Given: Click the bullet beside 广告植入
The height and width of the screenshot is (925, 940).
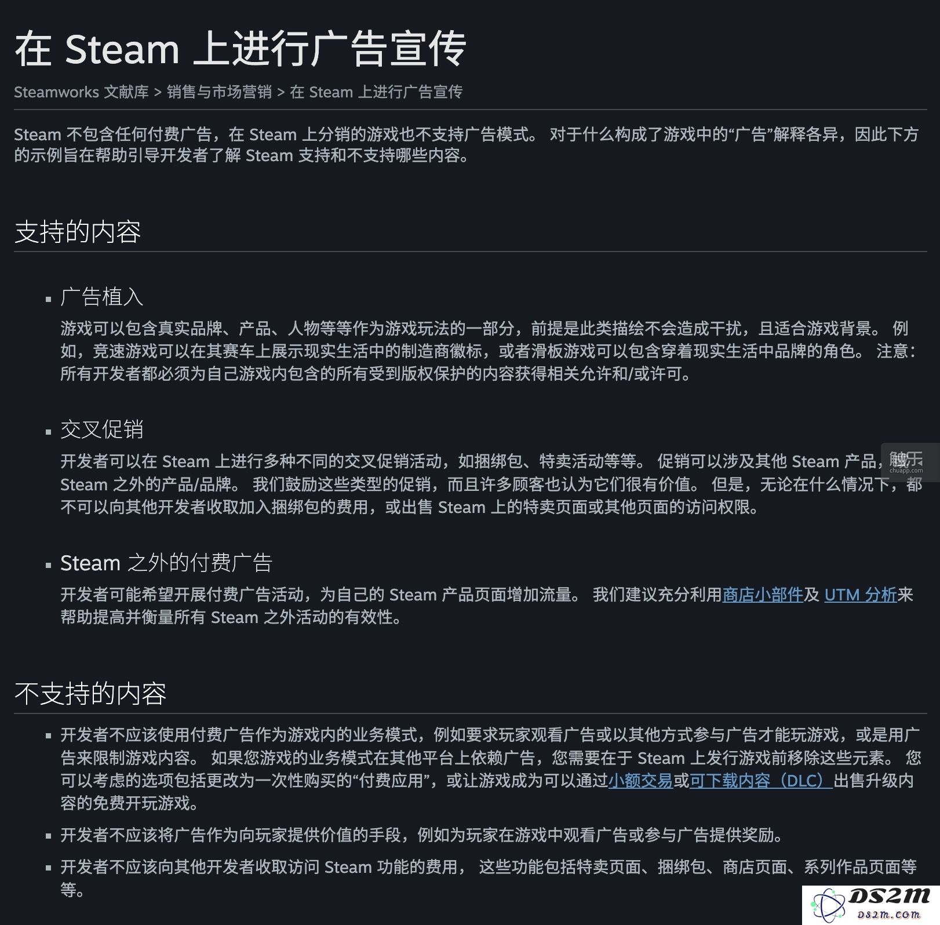Looking at the screenshot, I should 49,299.
